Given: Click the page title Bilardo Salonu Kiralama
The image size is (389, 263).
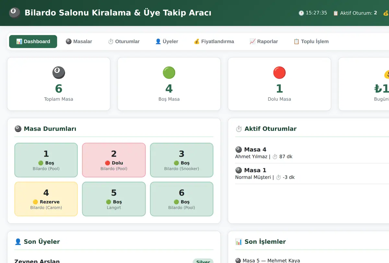Looking at the screenshot, I should pos(118,13).
